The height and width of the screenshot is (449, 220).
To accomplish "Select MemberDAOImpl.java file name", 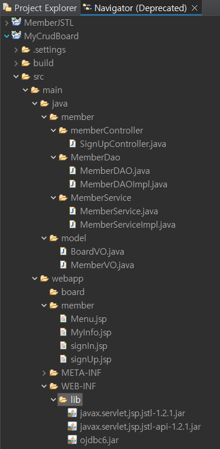I will 124,184.
